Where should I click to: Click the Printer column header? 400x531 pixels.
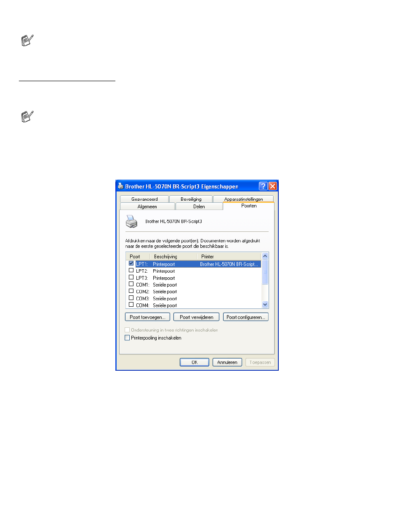pos(229,256)
